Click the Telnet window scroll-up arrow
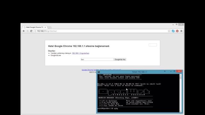 (181, 75)
